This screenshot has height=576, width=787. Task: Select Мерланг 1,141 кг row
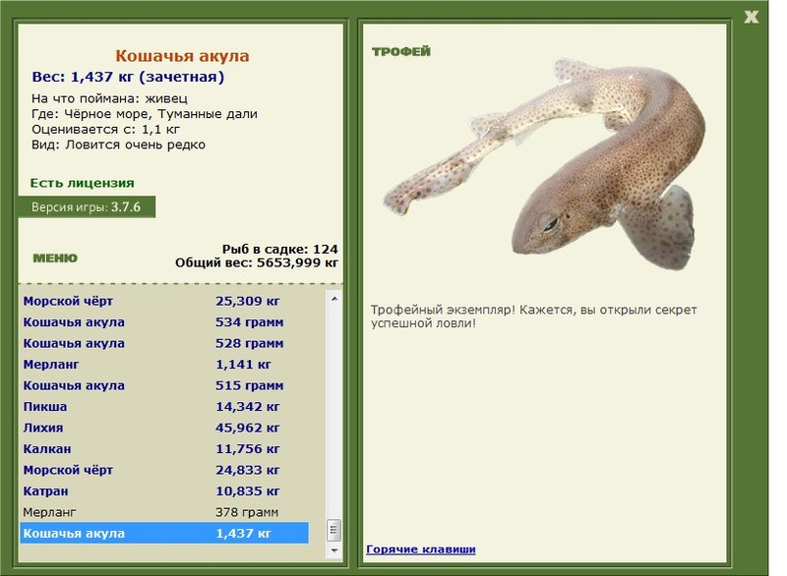tap(164, 365)
